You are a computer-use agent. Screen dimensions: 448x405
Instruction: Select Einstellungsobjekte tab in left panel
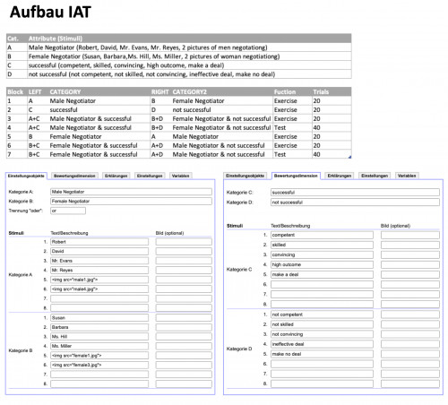point(26,176)
